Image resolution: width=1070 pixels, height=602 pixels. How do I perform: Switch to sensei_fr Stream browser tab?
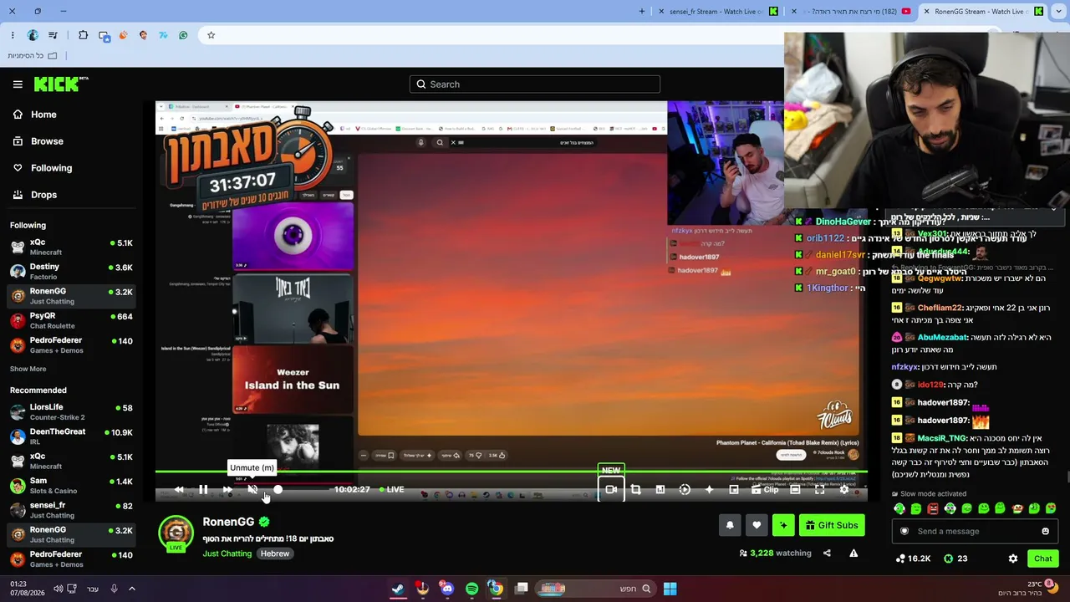point(717,12)
